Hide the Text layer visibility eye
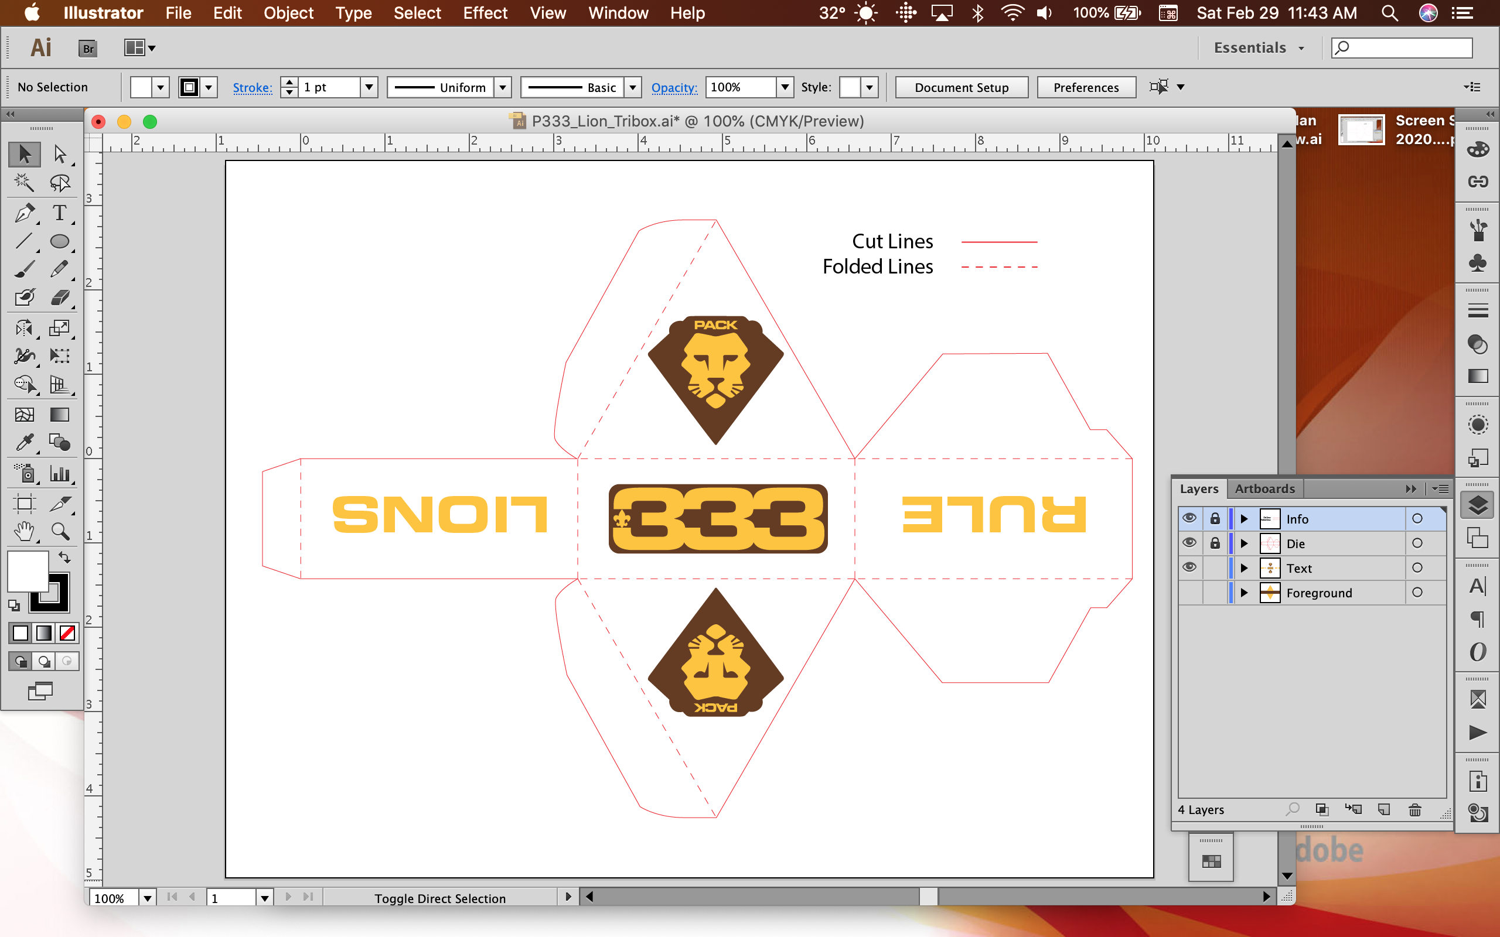 (1189, 567)
